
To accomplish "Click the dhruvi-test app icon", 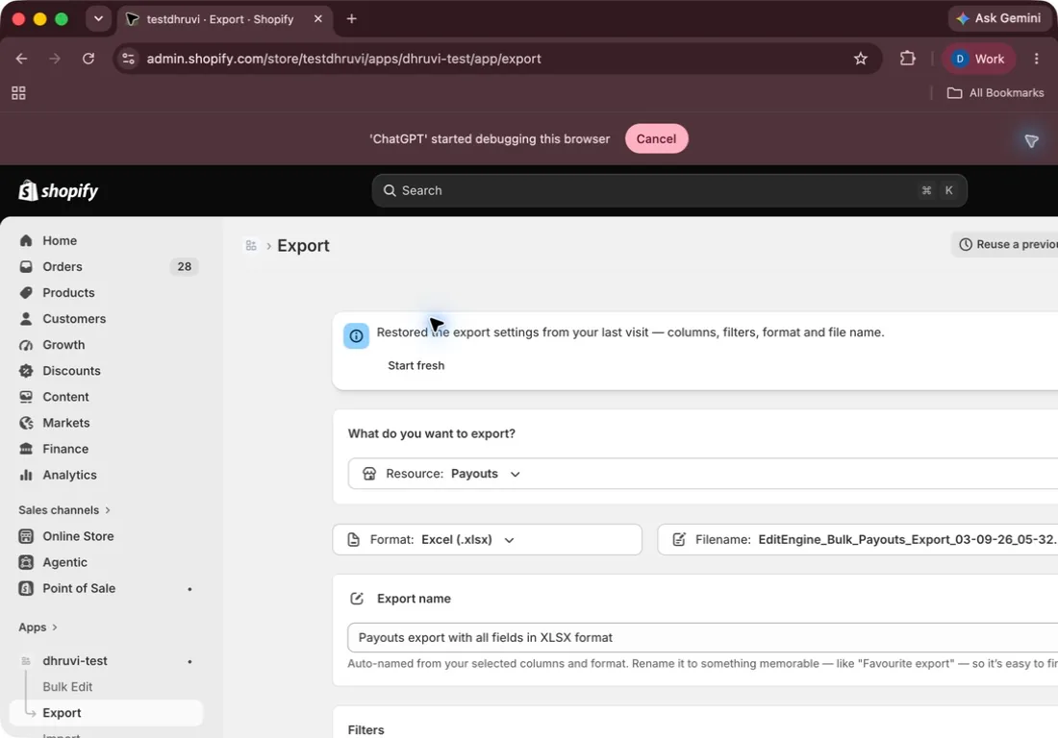I will coord(26,661).
